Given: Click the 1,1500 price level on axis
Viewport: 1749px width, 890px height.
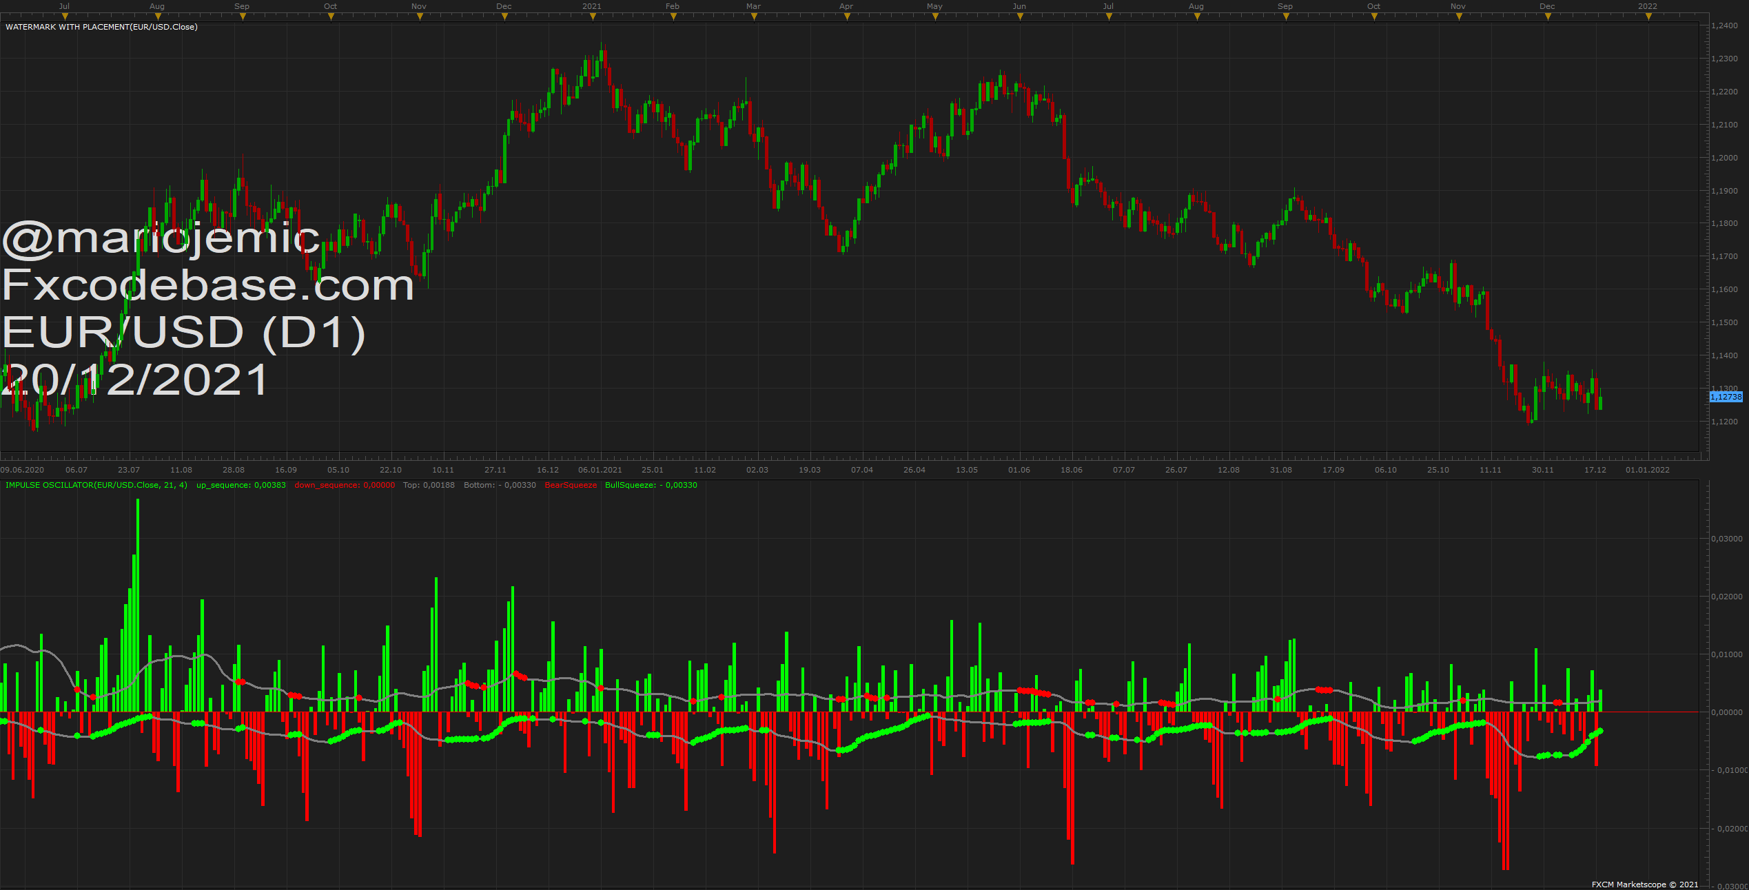Looking at the screenshot, I should point(1724,322).
